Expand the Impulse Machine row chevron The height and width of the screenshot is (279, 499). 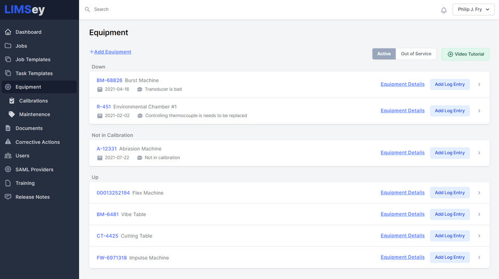point(479,258)
